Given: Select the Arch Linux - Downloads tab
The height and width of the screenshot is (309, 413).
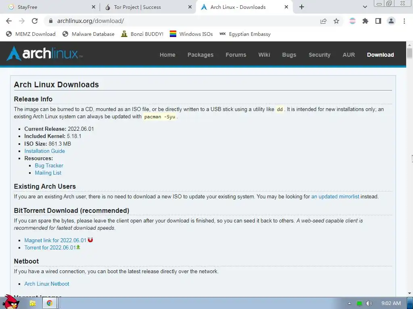Looking at the screenshot, I should pyautogui.click(x=244, y=7).
